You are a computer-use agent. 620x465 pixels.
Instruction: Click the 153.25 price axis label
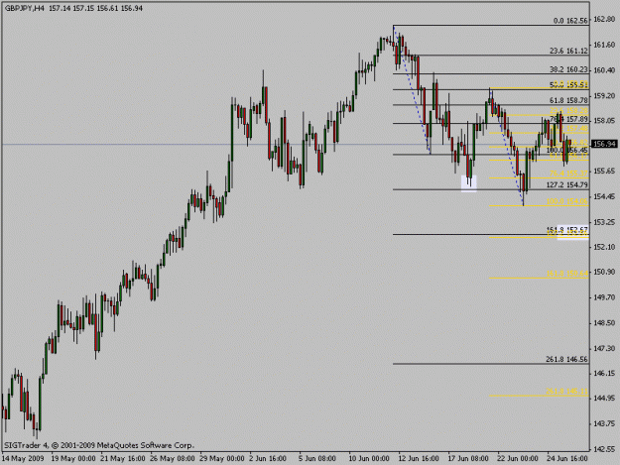tap(604, 222)
